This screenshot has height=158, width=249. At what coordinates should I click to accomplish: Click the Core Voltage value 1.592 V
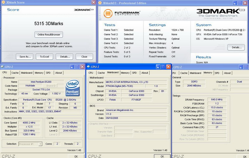click(x=56, y=94)
